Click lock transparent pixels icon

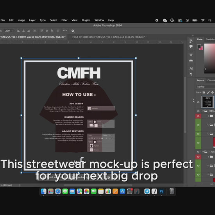204,92
